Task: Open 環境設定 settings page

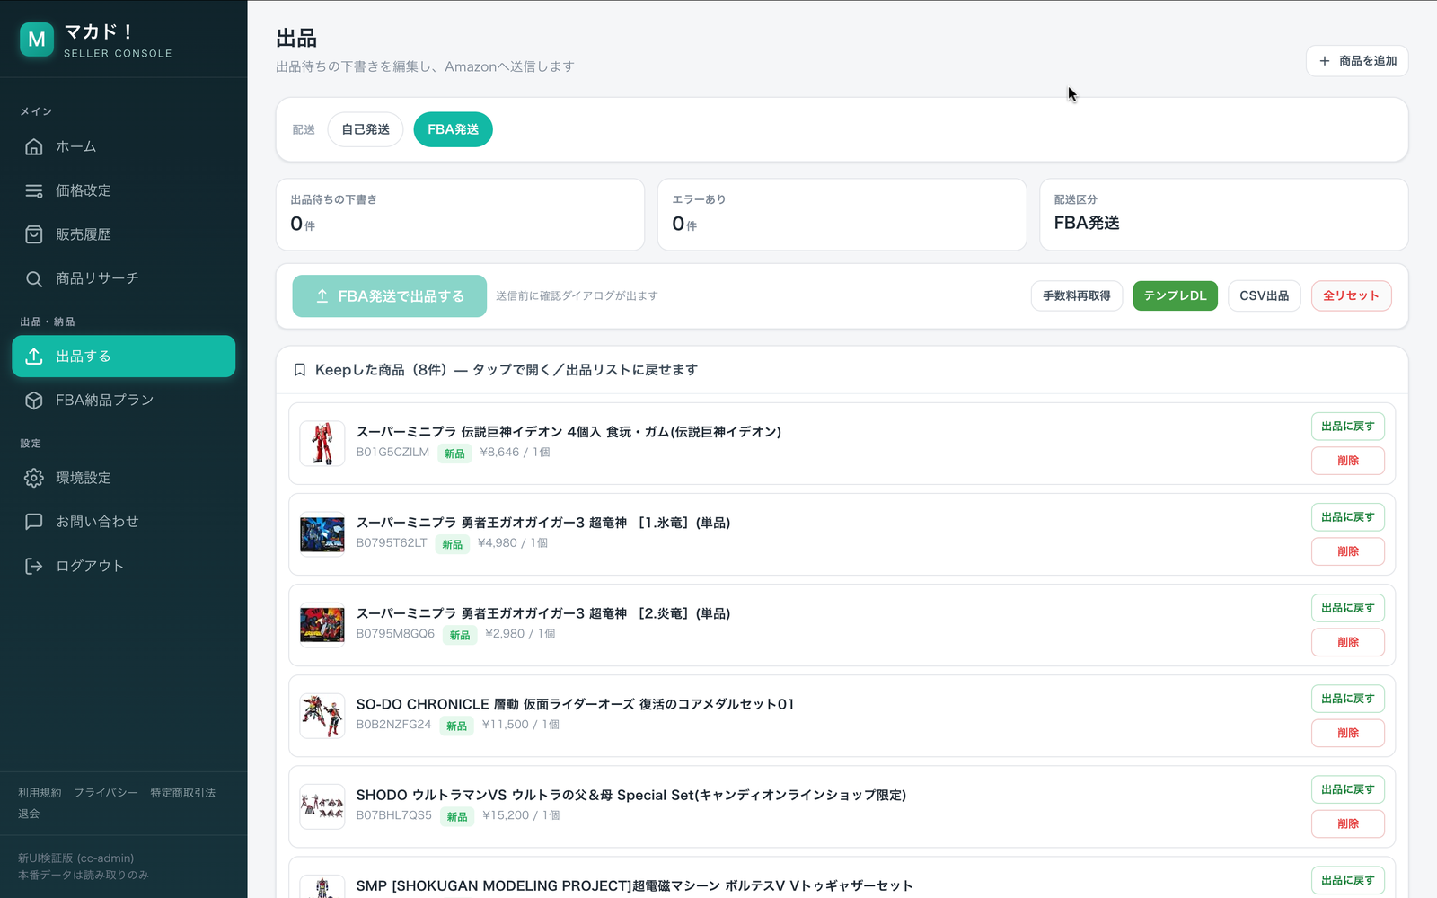Action: [124, 478]
